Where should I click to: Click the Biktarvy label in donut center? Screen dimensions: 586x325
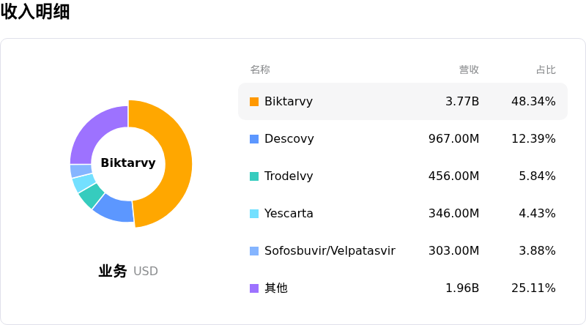coord(128,163)
